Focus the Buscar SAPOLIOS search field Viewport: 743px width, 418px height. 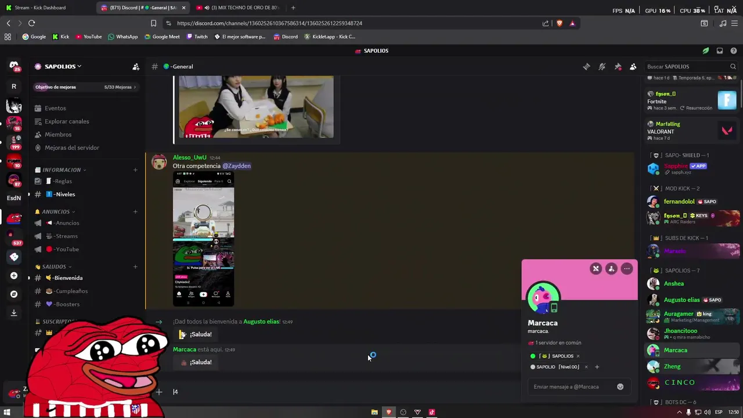click(x=691, y=67)
